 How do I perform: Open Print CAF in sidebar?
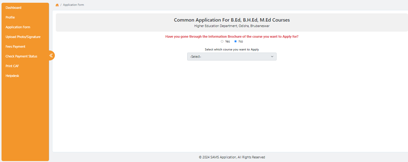click(x=12, y=66)
